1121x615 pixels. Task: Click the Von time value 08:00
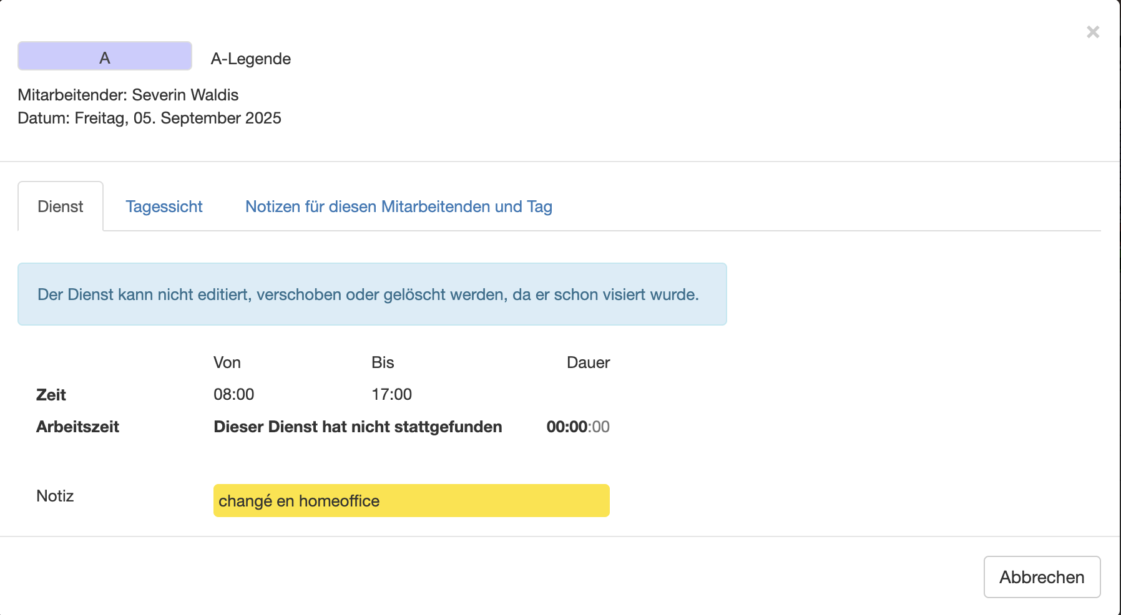234,394
